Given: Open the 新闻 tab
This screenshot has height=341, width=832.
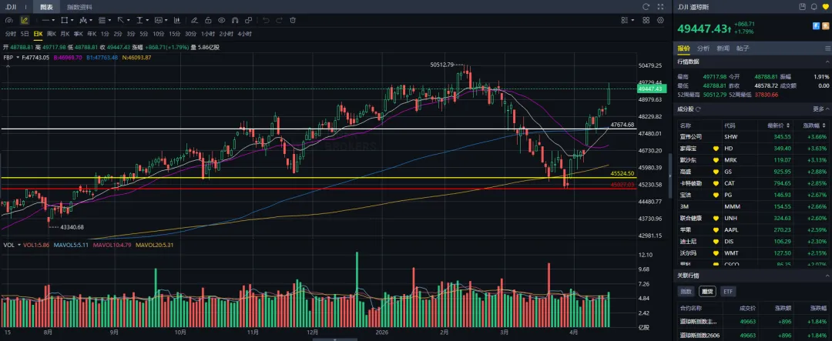Looking at the screenshot, I should click(x=723, y=48).
